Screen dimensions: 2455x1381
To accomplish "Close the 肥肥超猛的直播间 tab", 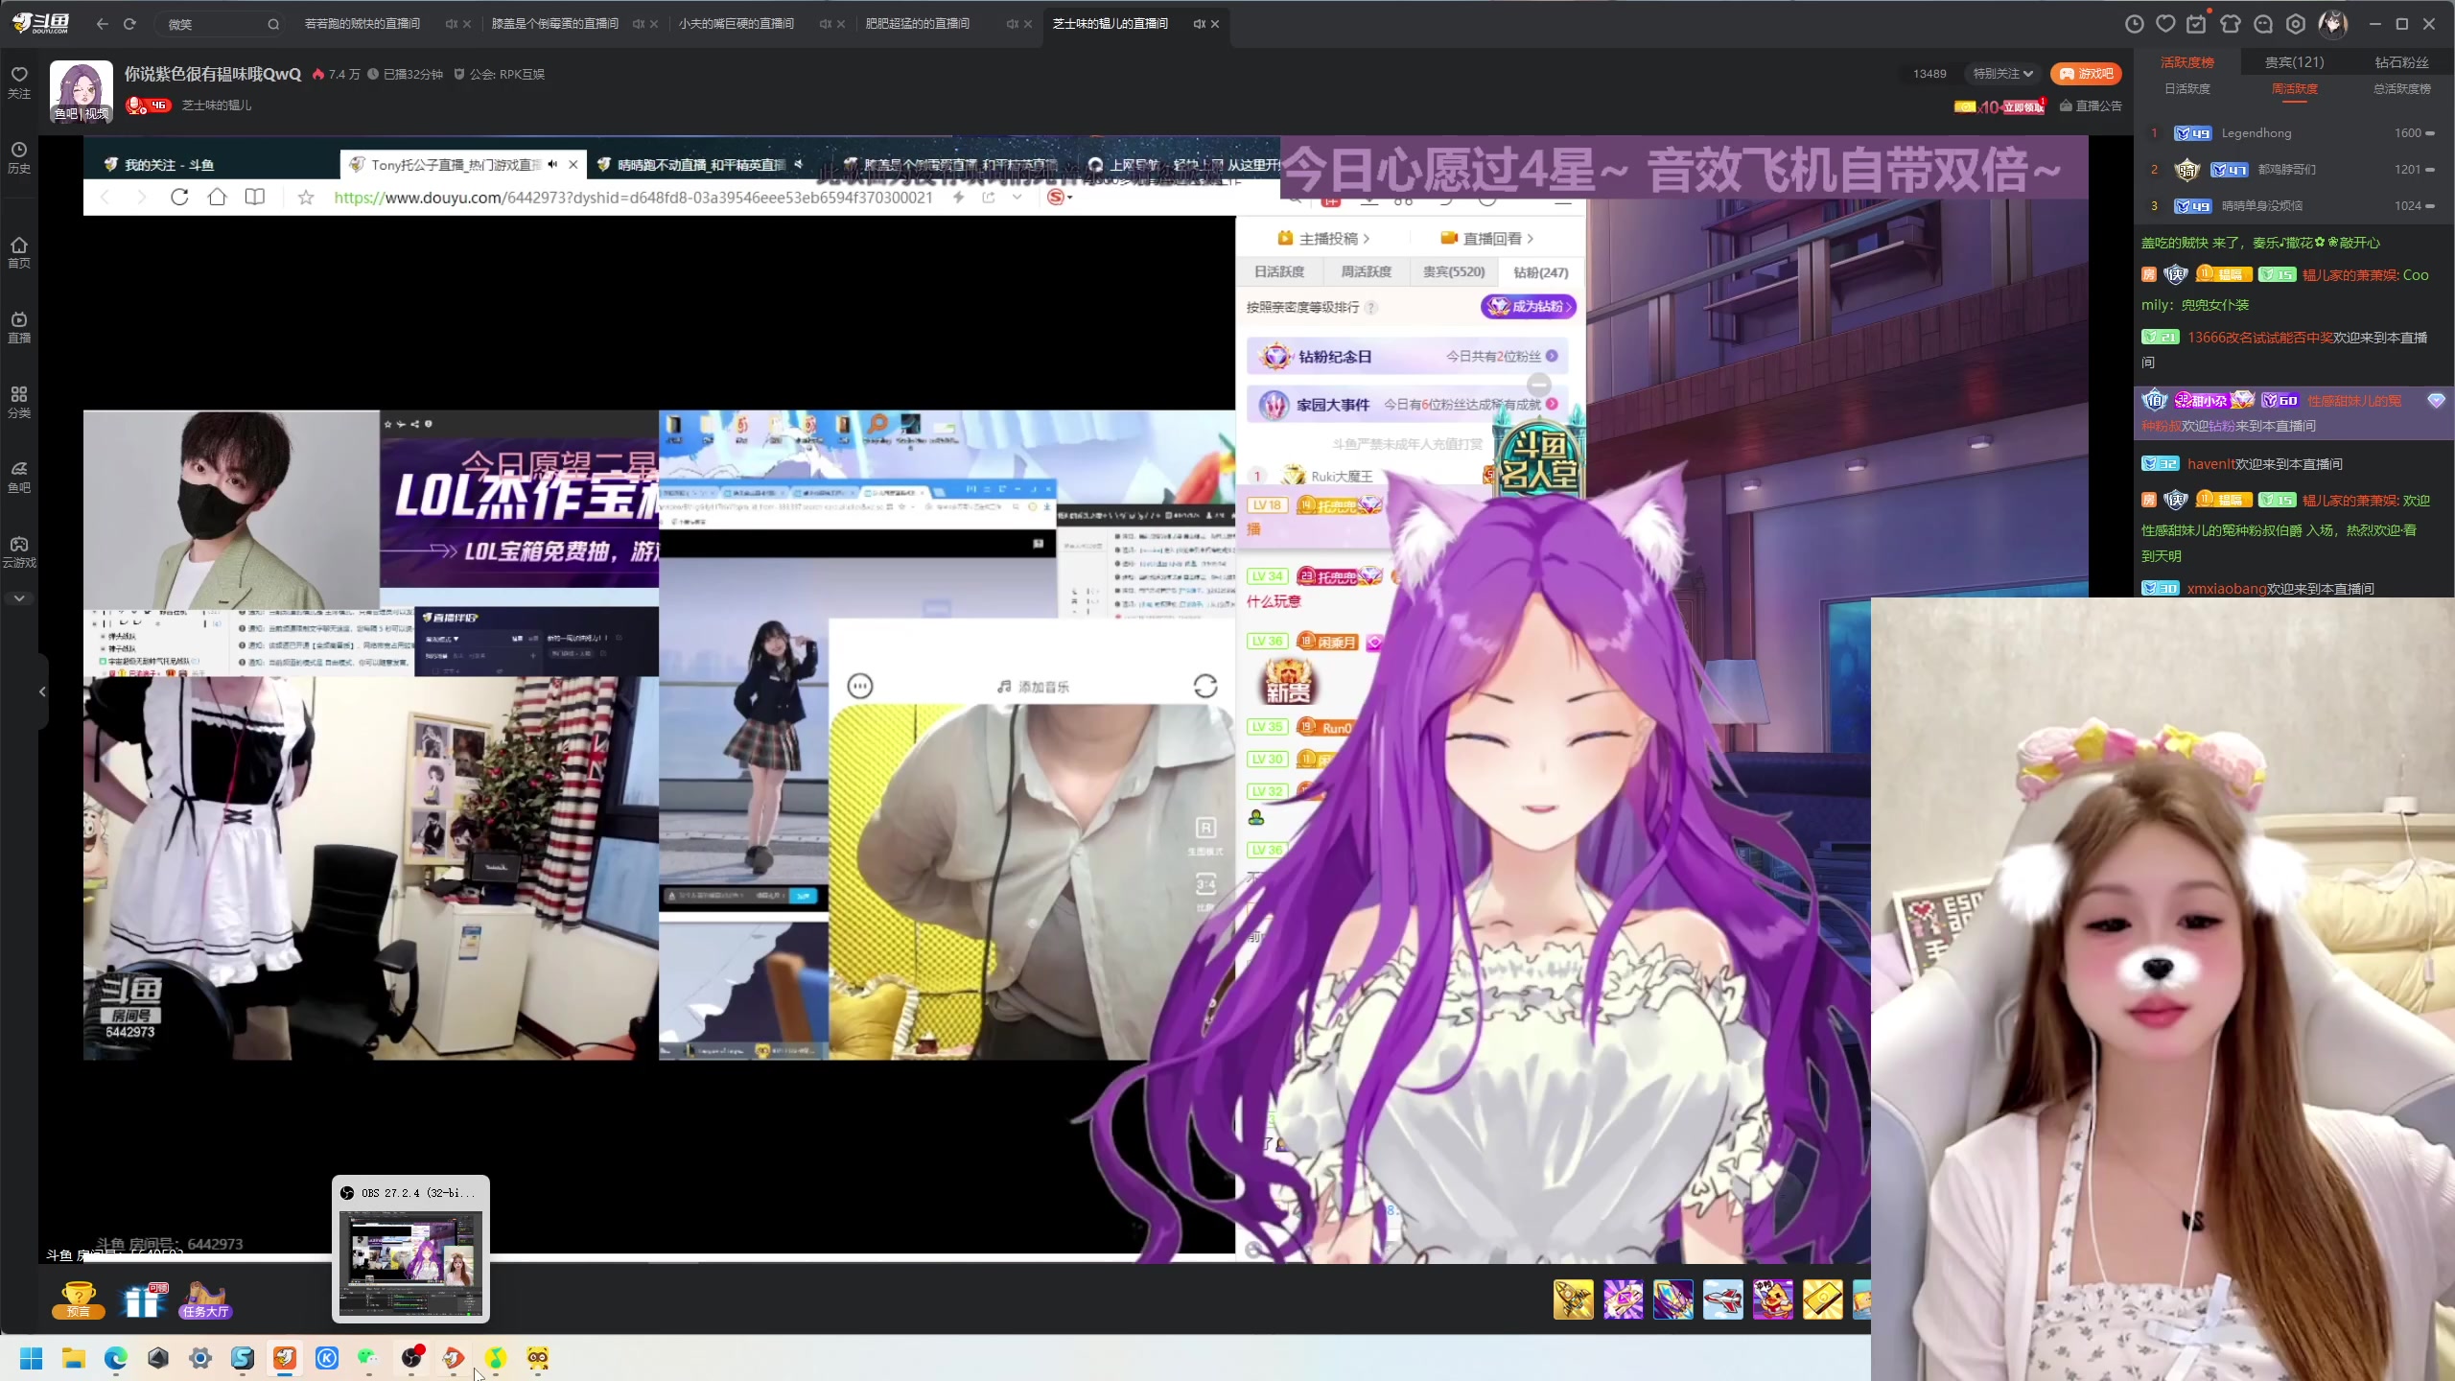I will point(1028,24).
